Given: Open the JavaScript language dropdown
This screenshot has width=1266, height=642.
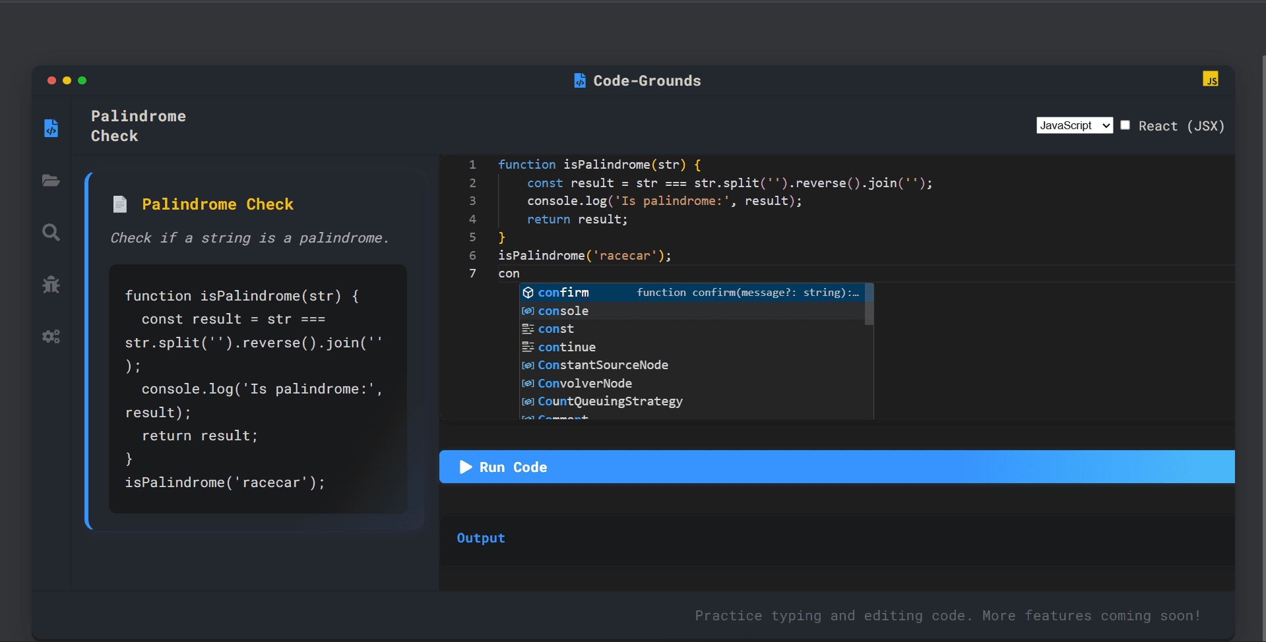Looking at the screenshot, I should click(1074, 125).
